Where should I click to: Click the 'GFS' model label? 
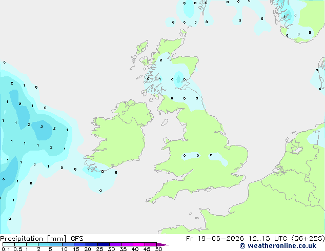click(x=77, y=239)
